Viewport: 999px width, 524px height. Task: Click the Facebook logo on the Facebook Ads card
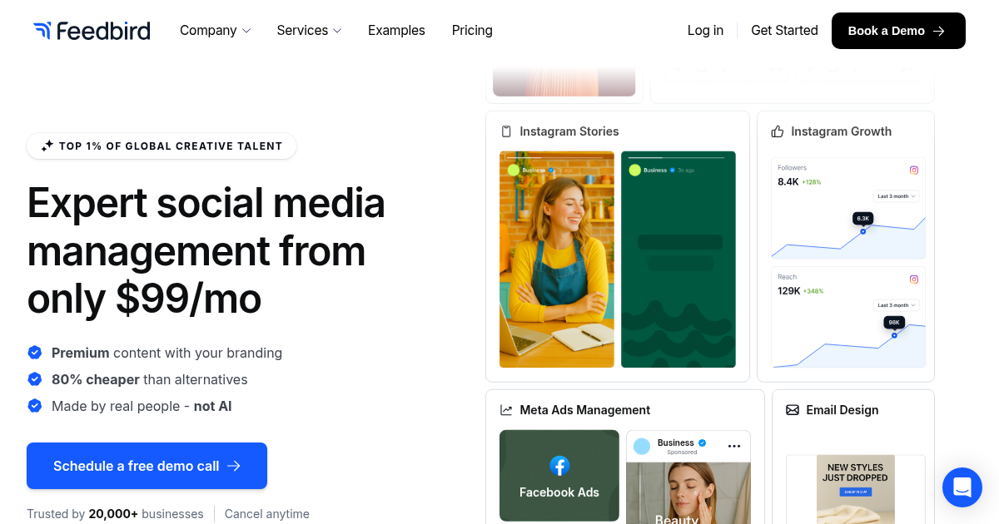(559, 466)
